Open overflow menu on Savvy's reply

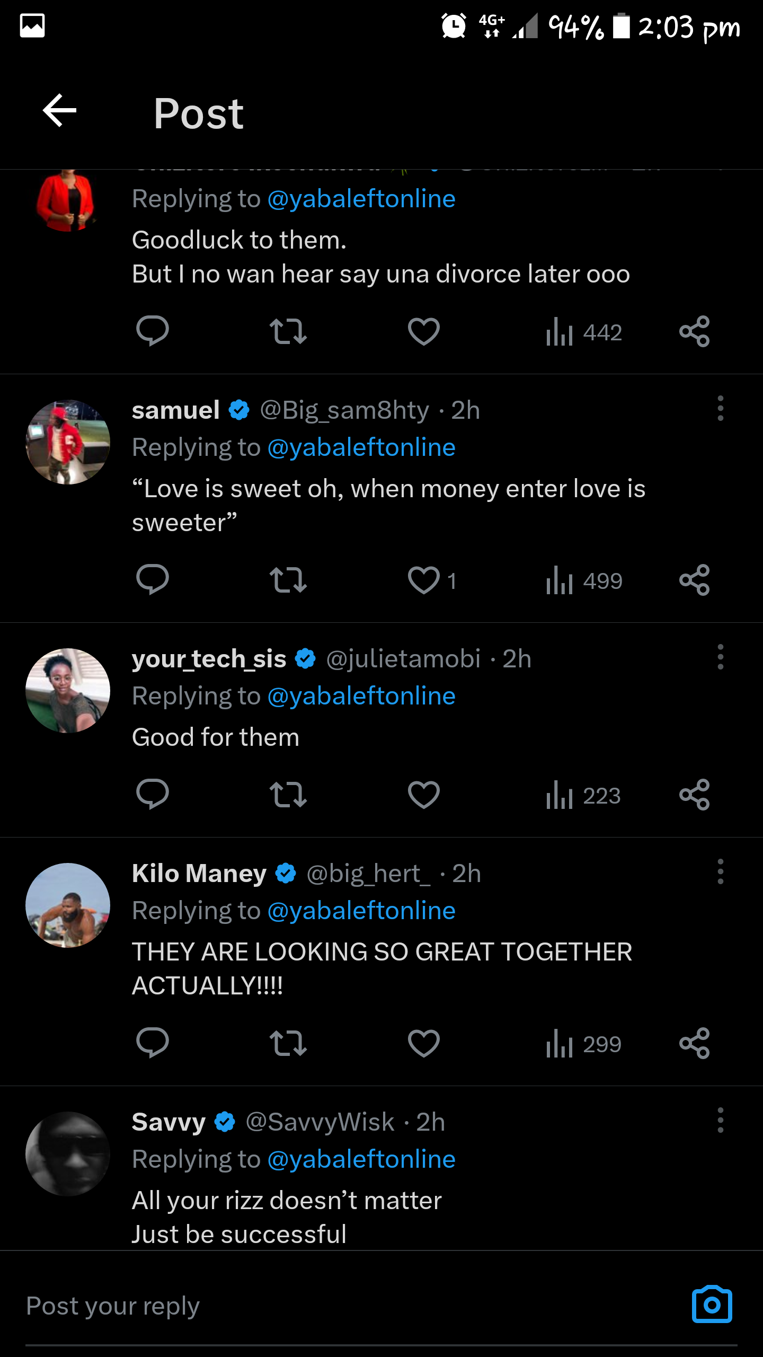click(720, 1120)
